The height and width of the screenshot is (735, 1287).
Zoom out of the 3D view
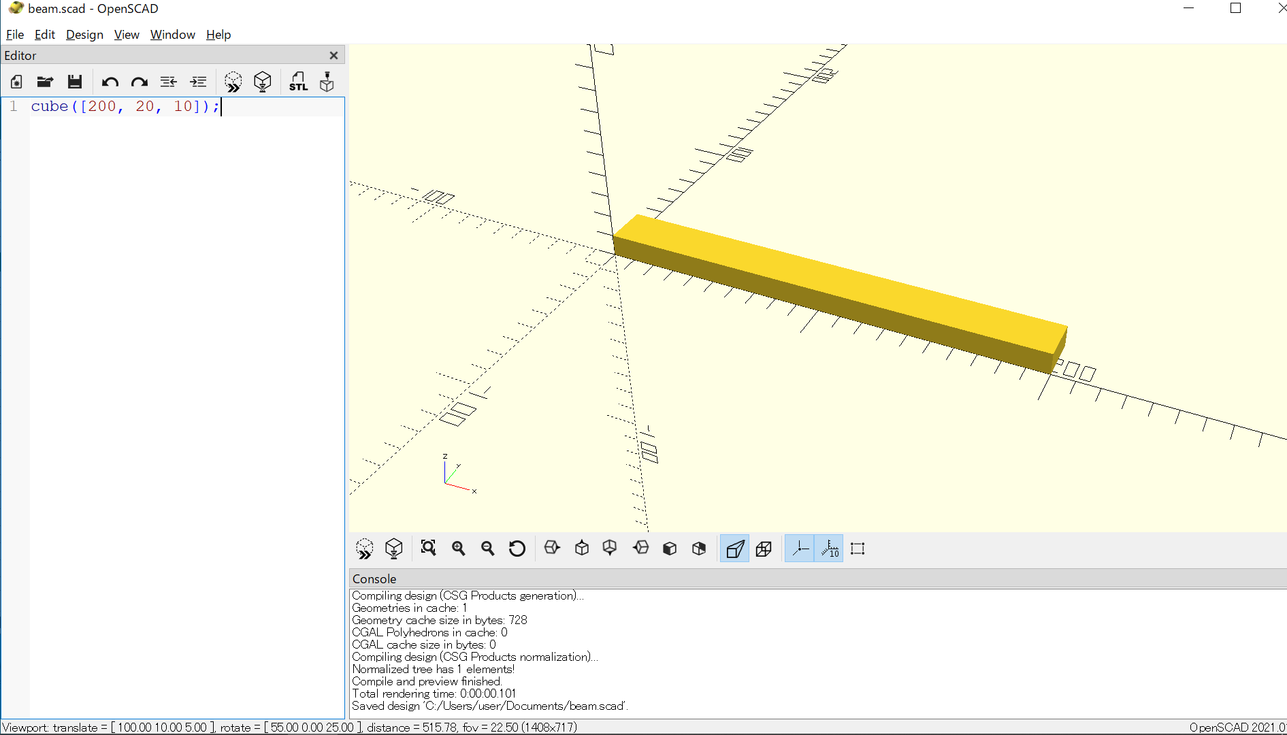pos(487,549)
